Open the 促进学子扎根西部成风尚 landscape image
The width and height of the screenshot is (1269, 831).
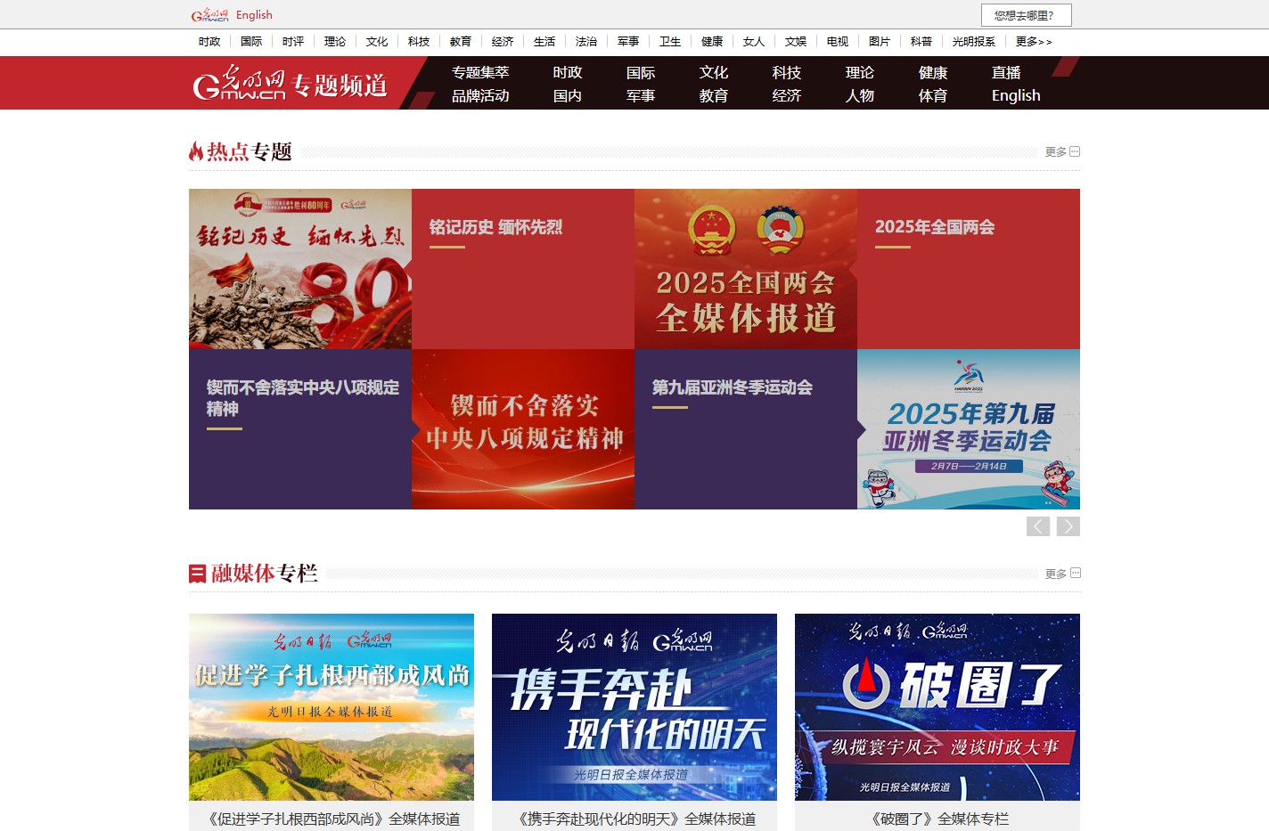tap(332, 707)
